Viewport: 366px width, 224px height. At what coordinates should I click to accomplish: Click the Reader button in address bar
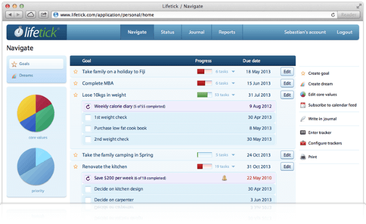(x=348, y=15)
